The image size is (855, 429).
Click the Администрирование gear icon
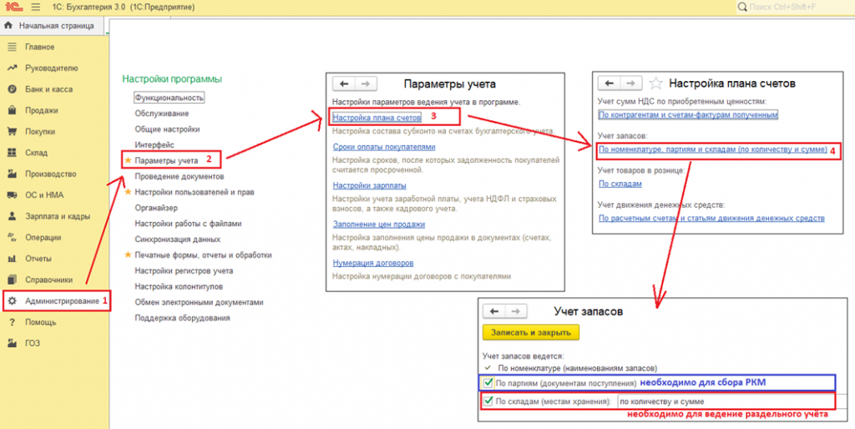tap(12, 301)
